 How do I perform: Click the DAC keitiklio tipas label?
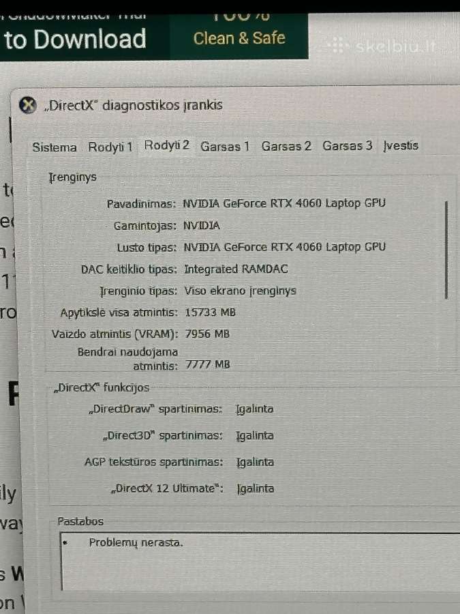[x=129, y=269]
